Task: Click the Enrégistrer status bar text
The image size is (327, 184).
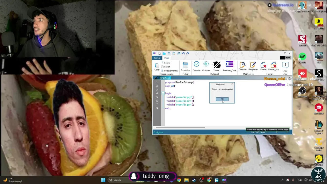Action: 159,132
